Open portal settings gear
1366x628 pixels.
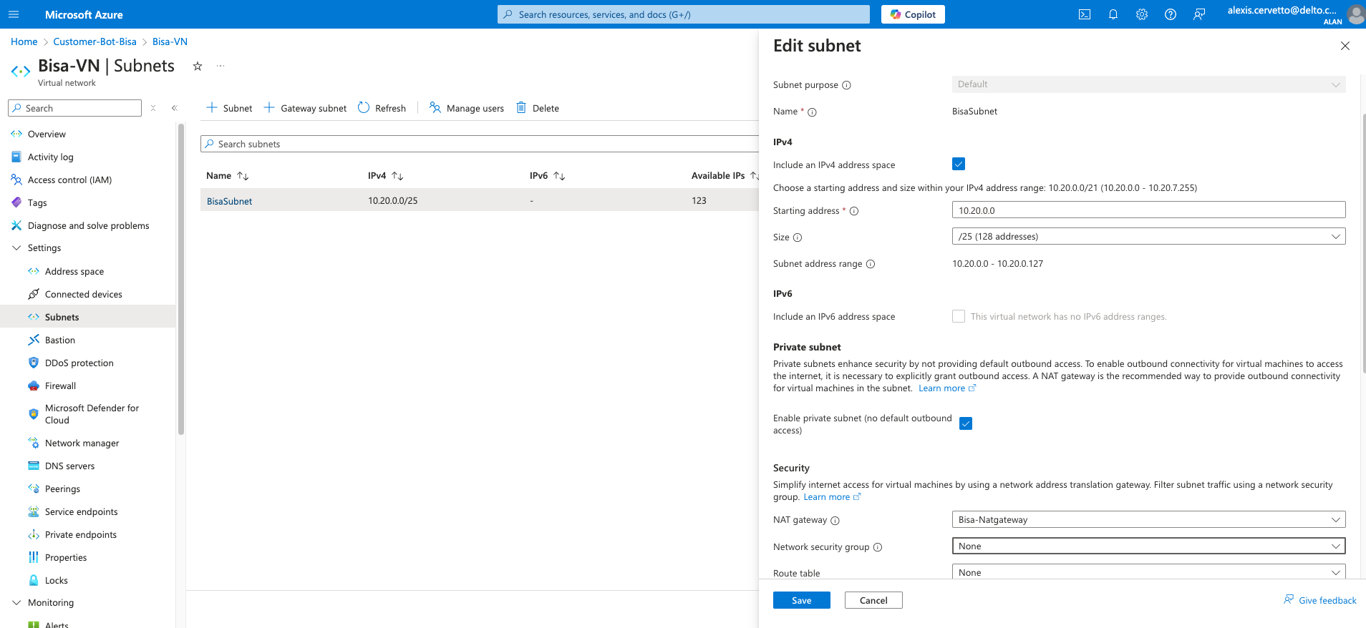coord(1142,14)
